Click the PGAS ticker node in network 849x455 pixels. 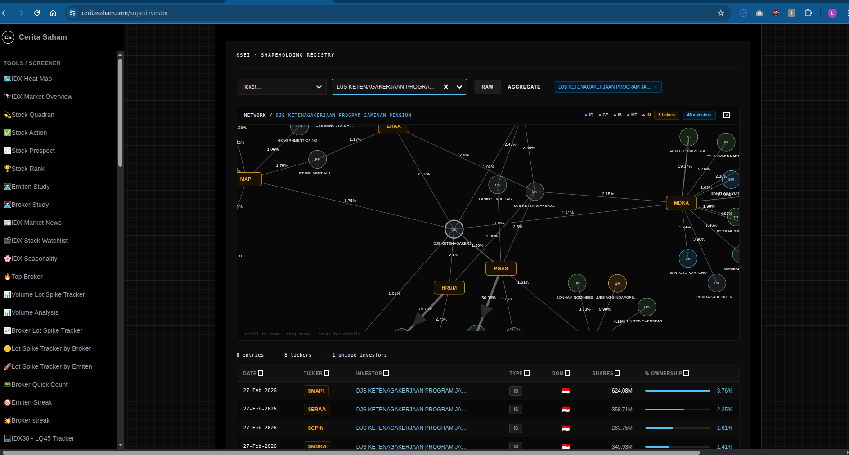click(501, 268)
